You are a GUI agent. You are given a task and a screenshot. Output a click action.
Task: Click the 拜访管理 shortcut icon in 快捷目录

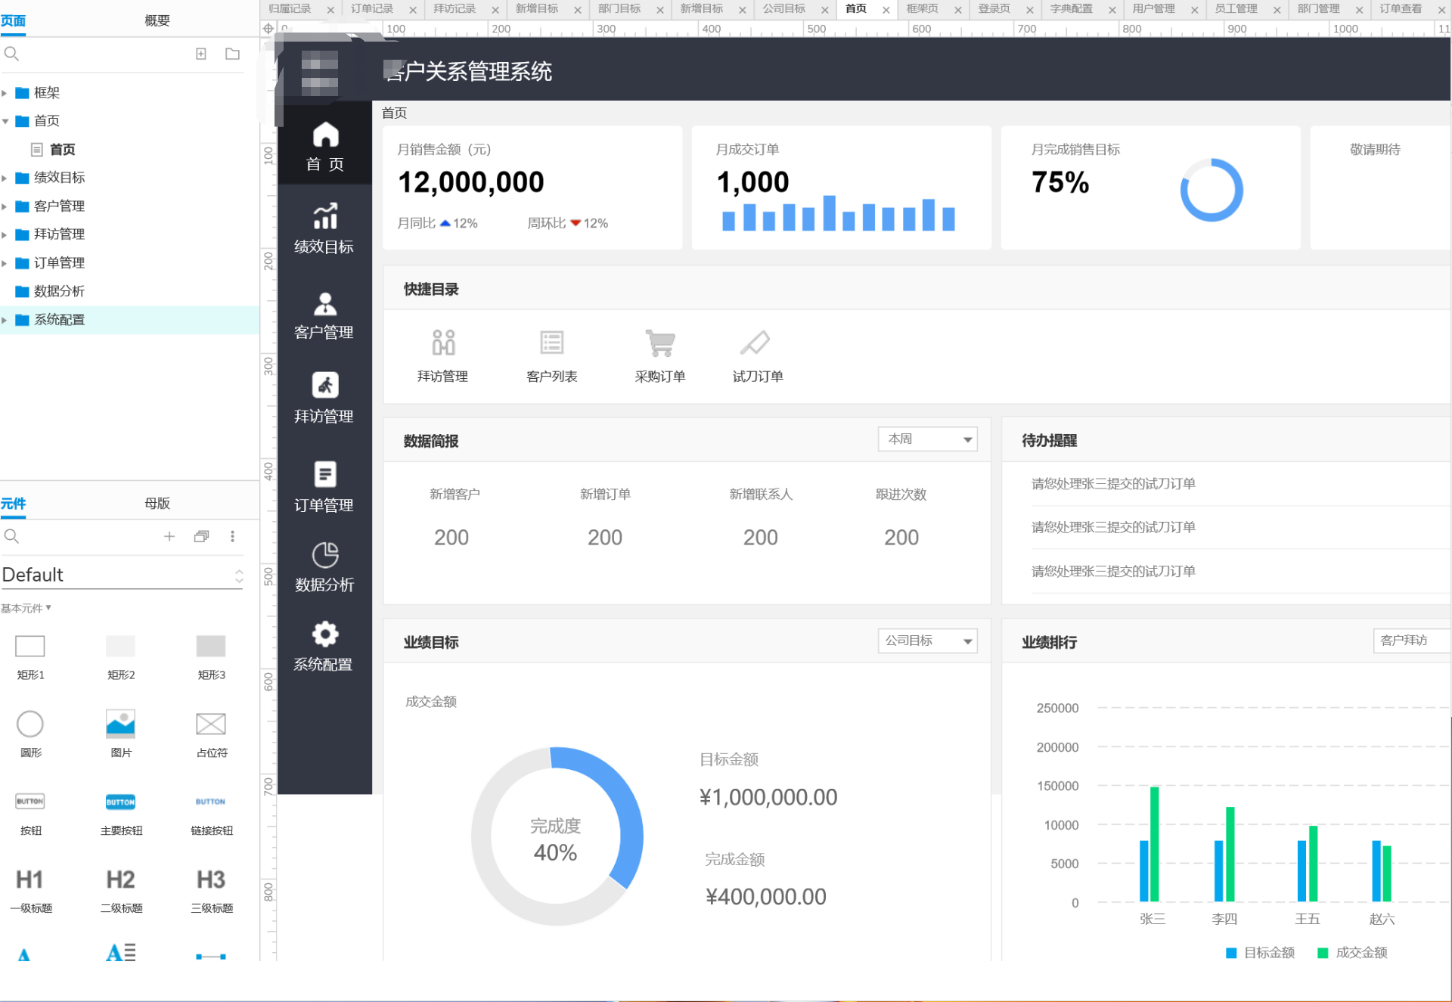pyautogui.click(x=443, y=343)
